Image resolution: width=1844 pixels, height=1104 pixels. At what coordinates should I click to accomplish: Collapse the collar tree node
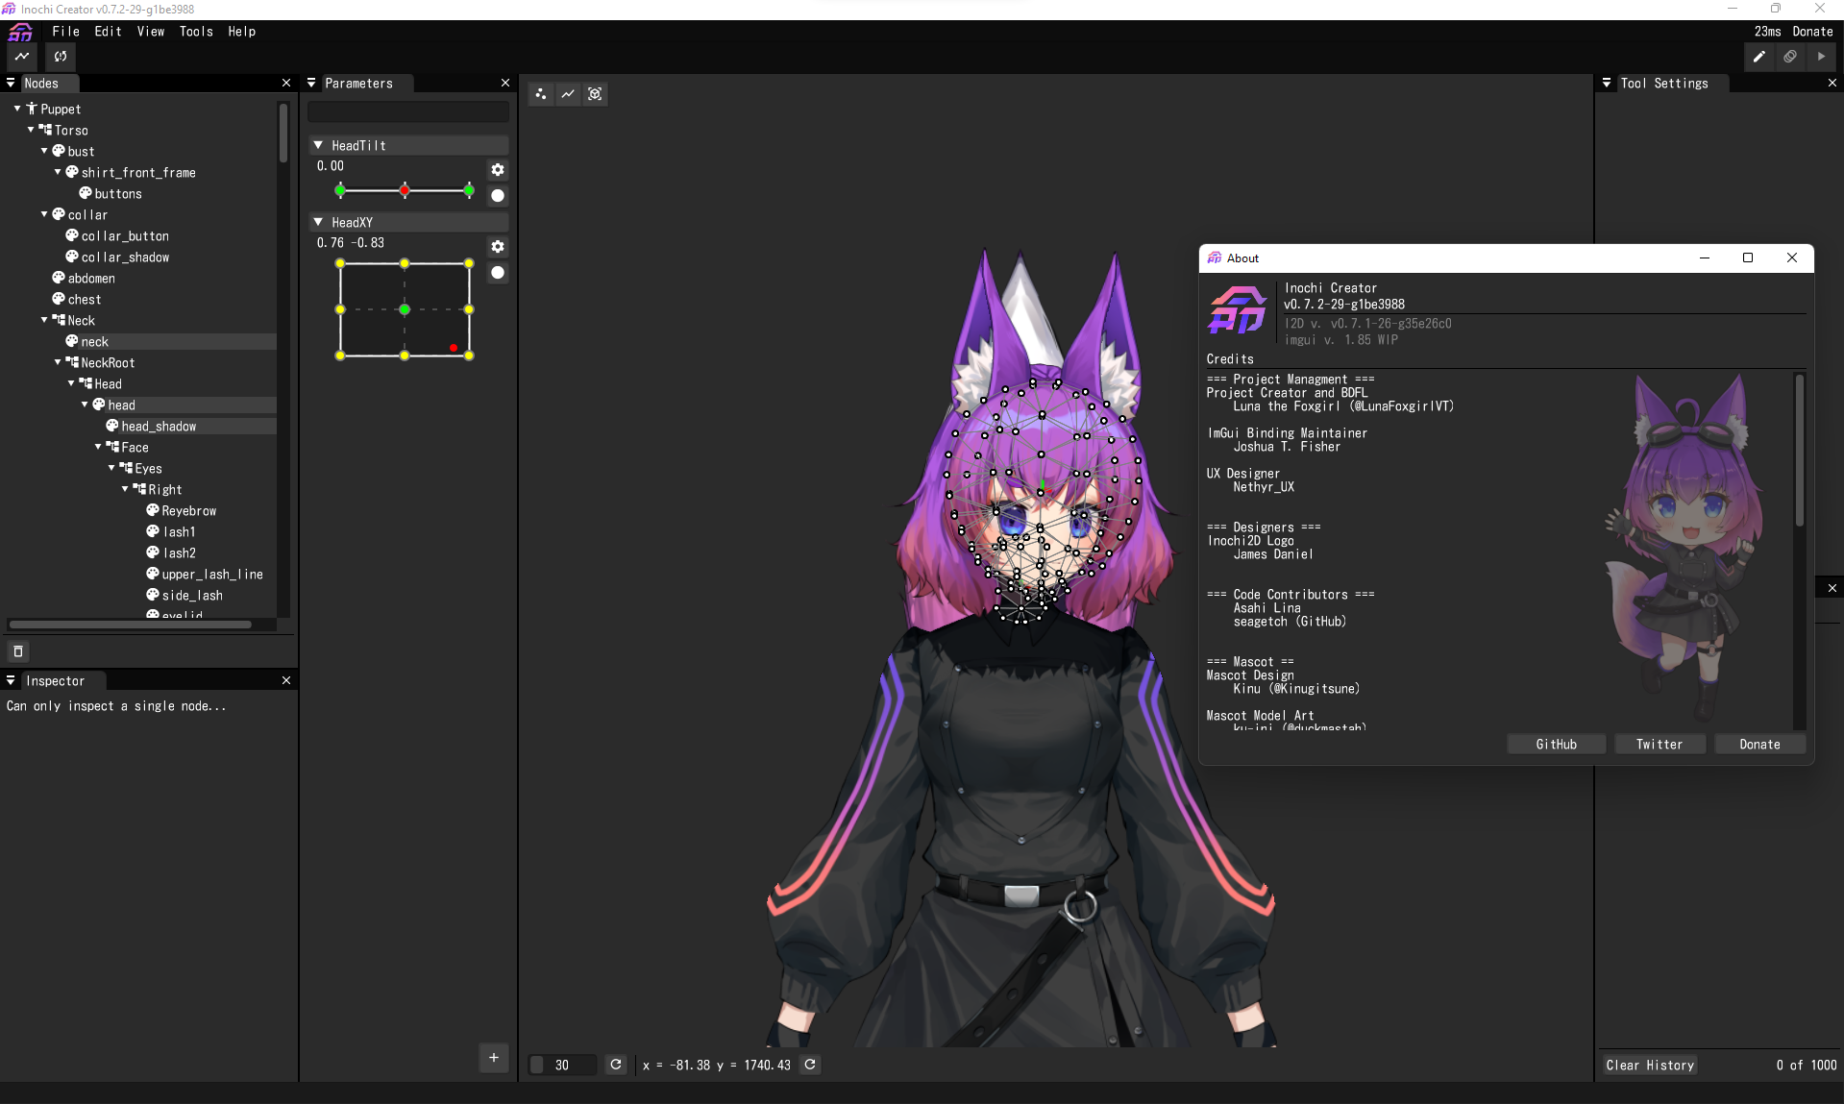coord(44,214)
